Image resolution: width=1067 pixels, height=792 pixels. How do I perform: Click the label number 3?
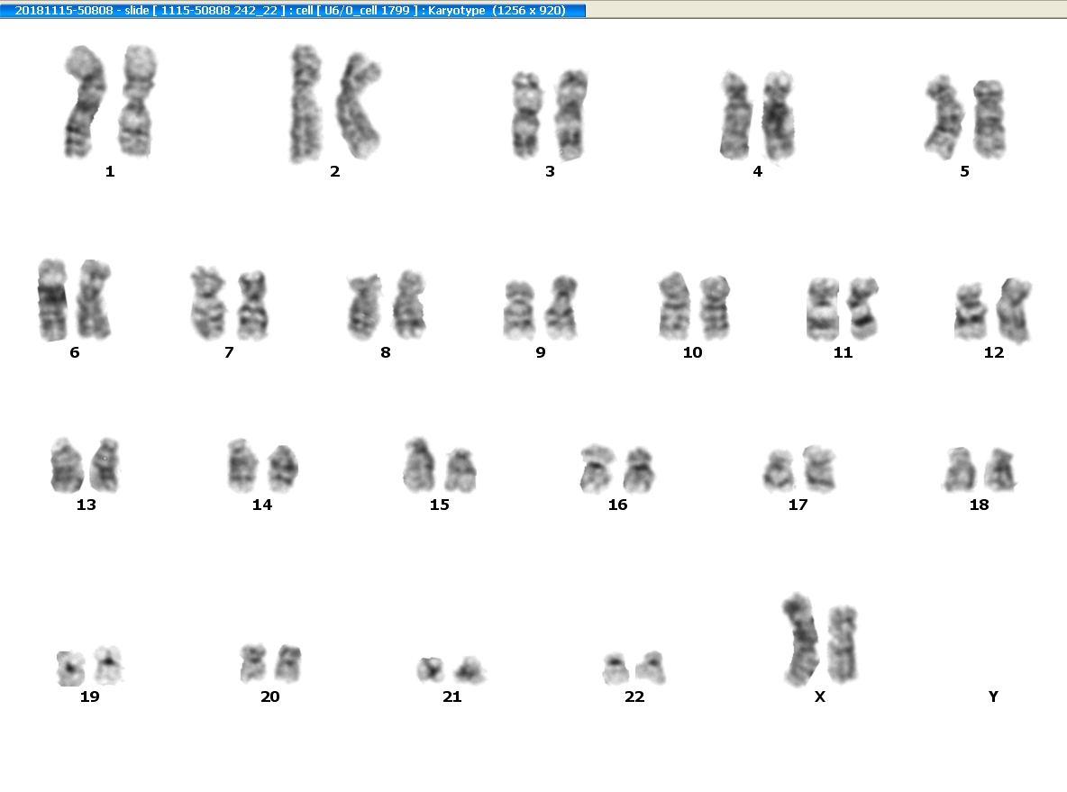550,171
